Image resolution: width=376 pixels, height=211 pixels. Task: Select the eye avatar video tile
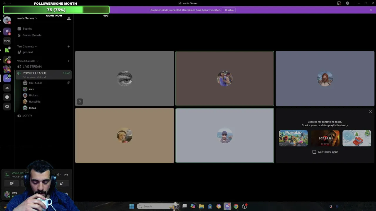tap(125, 79)
